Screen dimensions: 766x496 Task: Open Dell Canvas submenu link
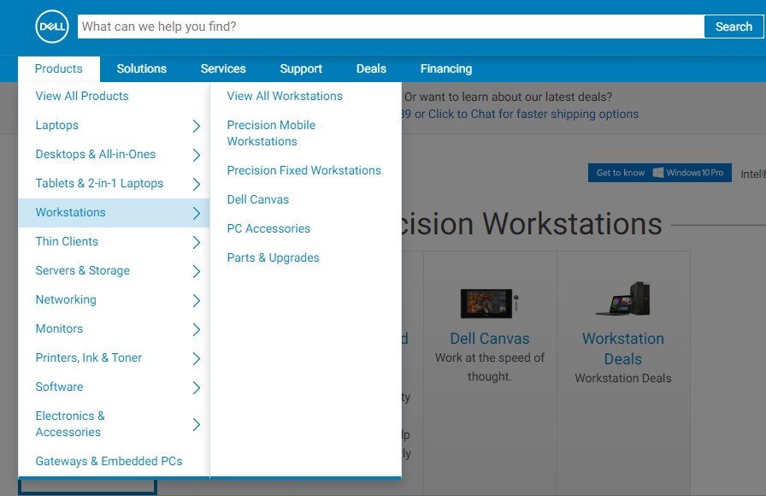258,200
